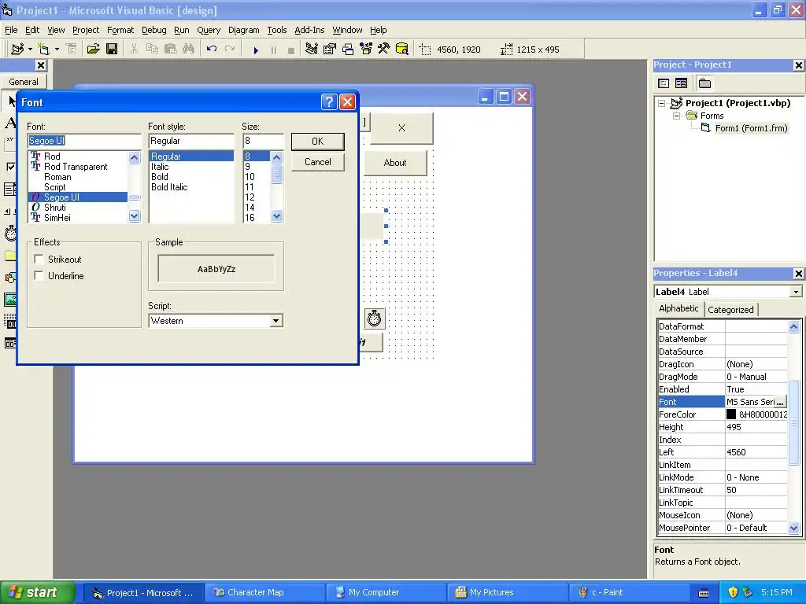Screen dimensions: 806x604
Task: Open Properties Window from the toolbar
Action: click(330, 49)
